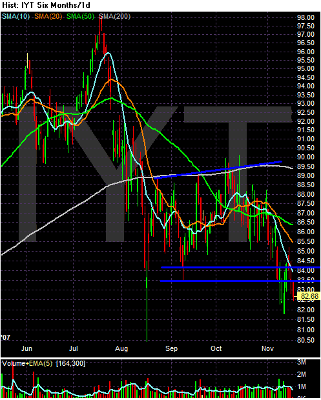
Task: Click the 80.50 price axis label
Action: coord(305,340)
